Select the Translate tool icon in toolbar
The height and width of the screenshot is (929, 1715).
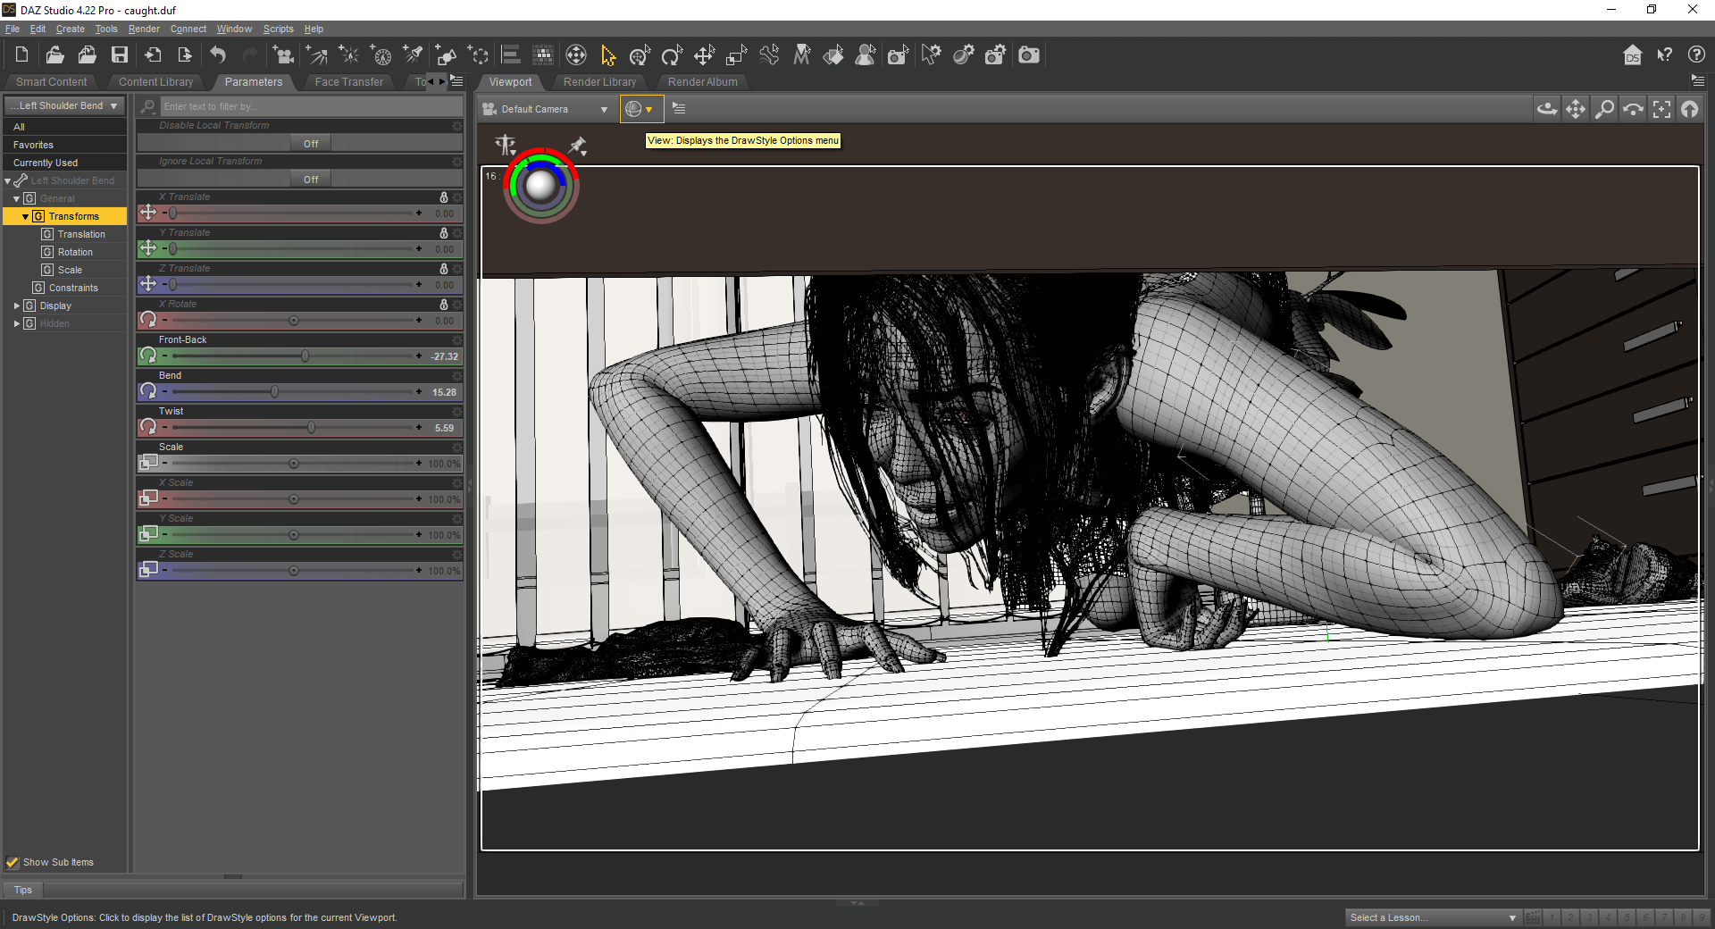[x=704, y=55]
